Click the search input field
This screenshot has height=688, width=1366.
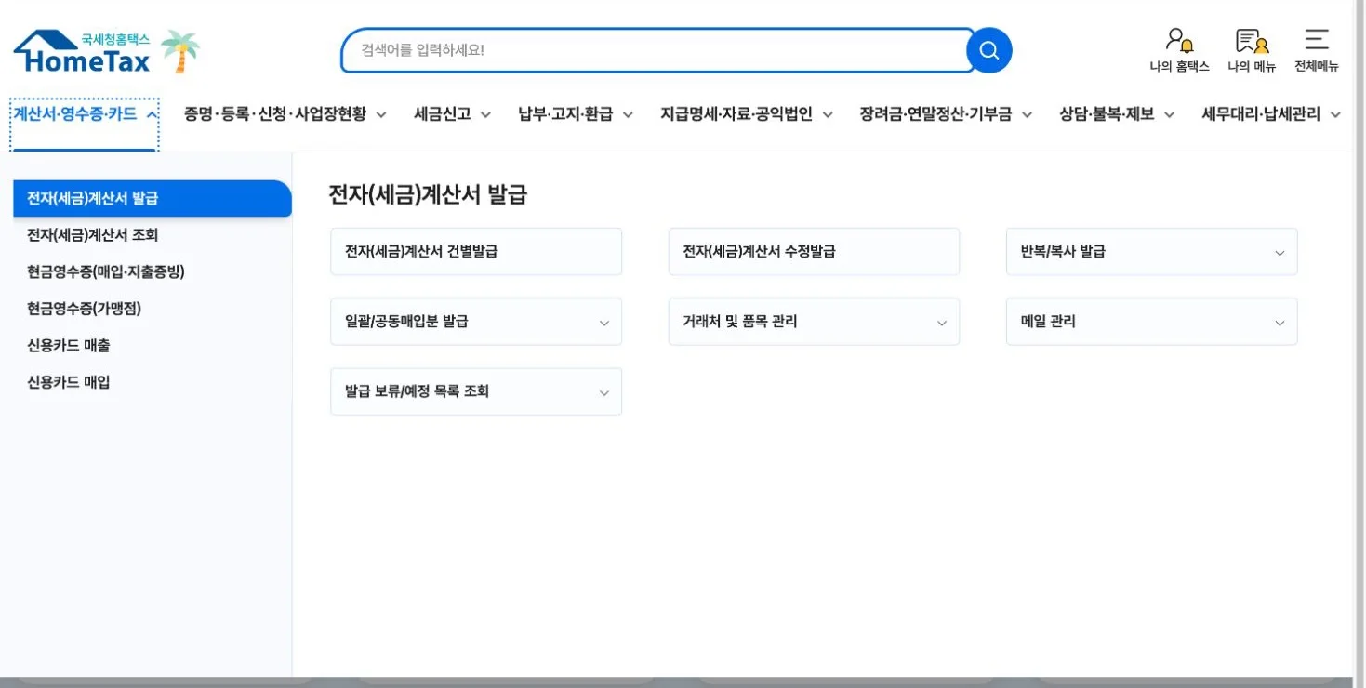(x=657, y=50)
